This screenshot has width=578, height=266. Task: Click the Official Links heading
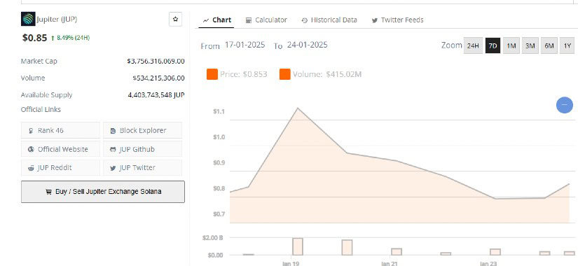tap(41, 109)
